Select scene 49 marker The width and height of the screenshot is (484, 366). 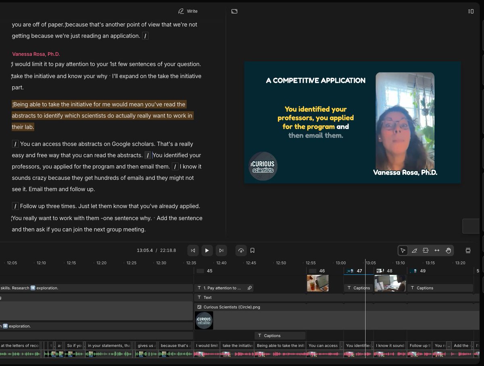[418, 271]
